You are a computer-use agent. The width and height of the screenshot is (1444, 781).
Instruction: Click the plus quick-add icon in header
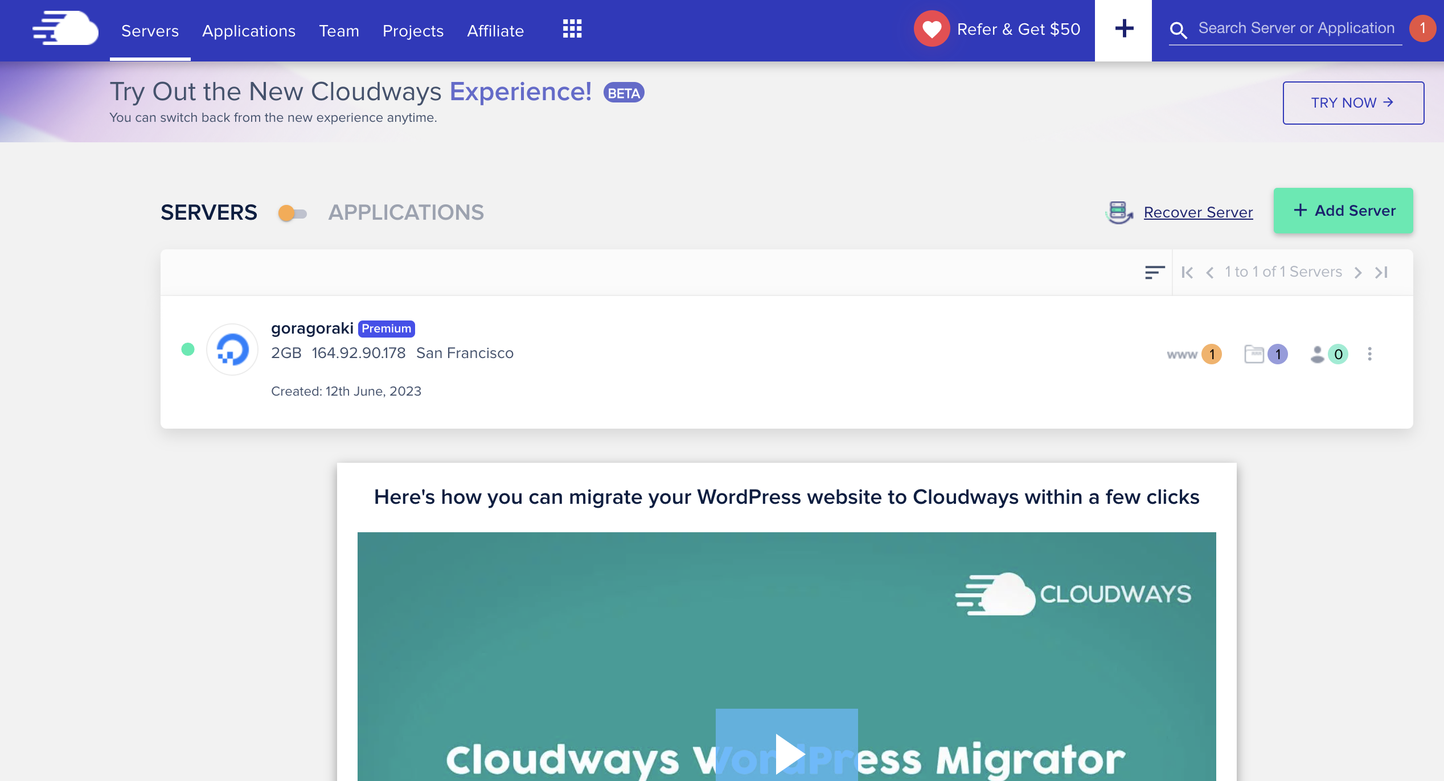point(1123,29)
